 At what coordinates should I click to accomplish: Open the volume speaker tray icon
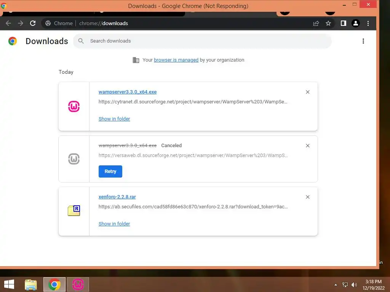click(x=354, y=285)
